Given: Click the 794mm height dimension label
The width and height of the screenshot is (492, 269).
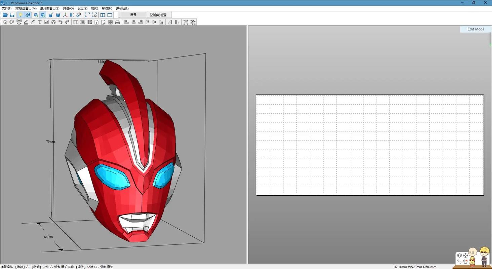Looking at the screenshot, I should point(50,142).
